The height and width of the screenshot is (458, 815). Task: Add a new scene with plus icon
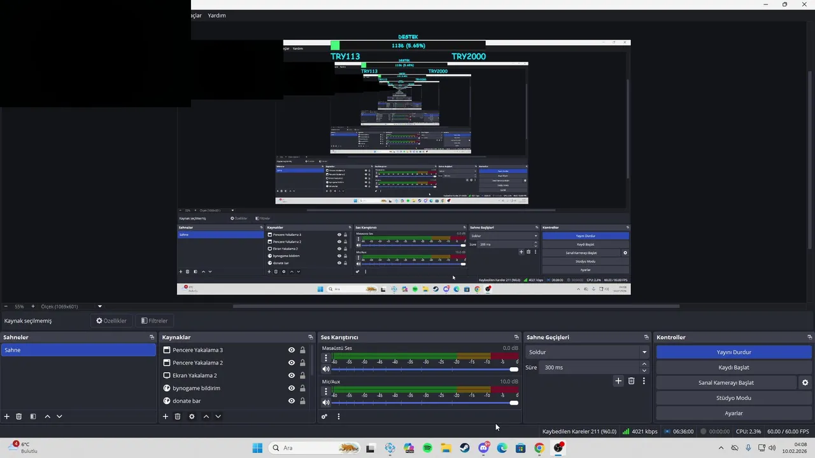(7, 417)
